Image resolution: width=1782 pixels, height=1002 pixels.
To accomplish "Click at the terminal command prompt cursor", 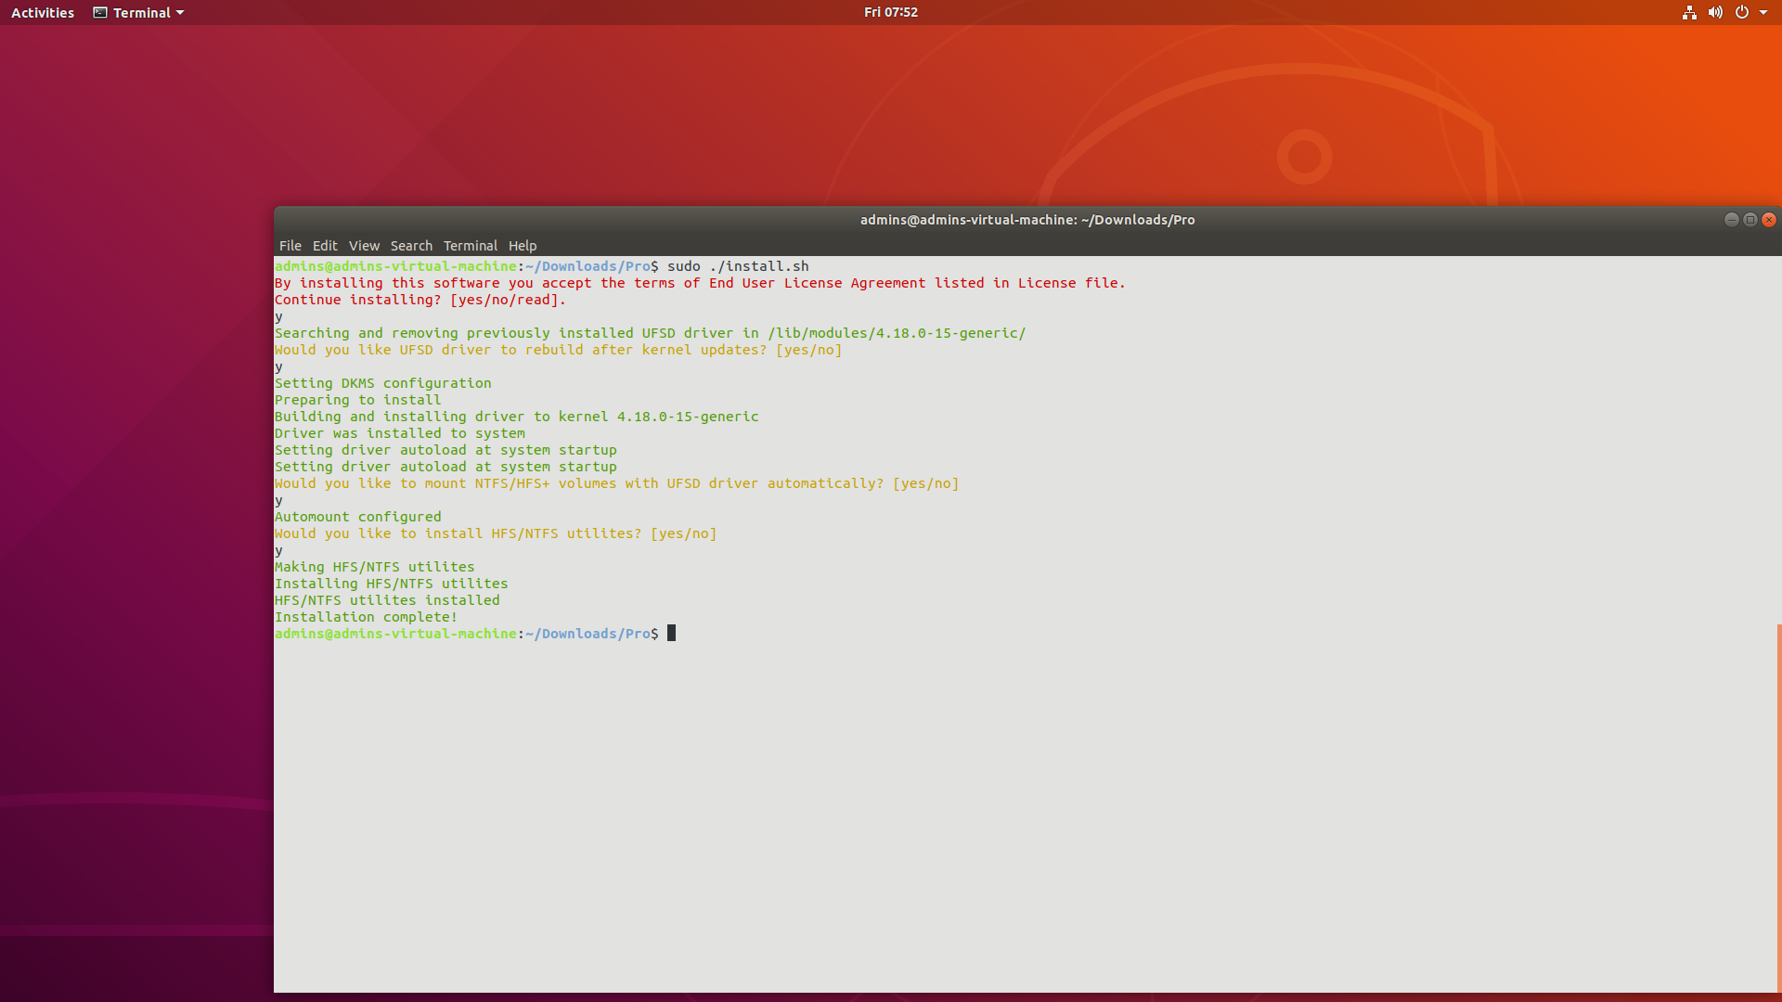I will click(x=672, y=634).
